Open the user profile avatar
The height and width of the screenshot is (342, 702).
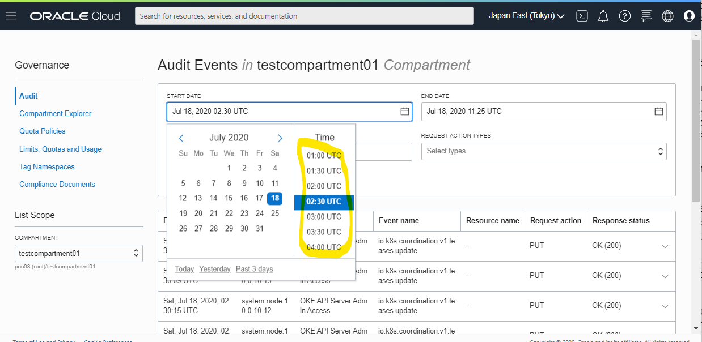690,16
